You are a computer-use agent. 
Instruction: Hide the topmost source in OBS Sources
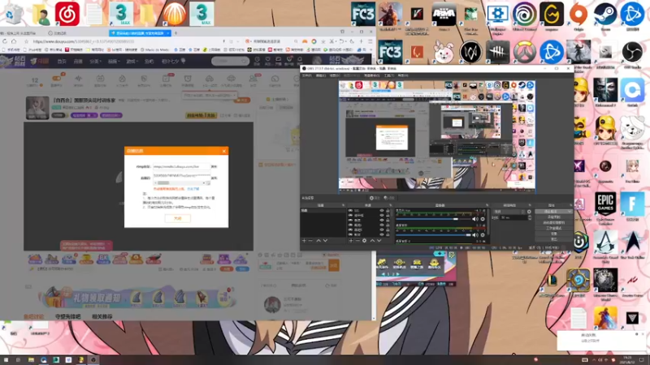point(382,211)
